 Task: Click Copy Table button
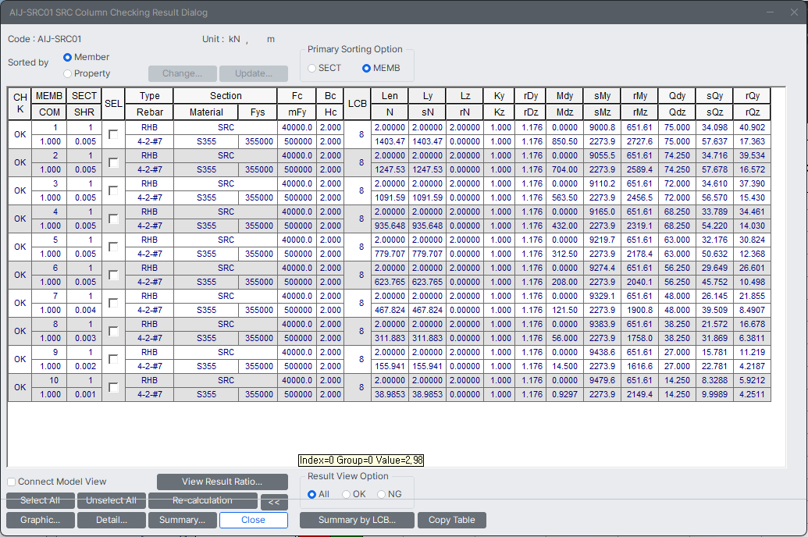[x=452, y=520]
